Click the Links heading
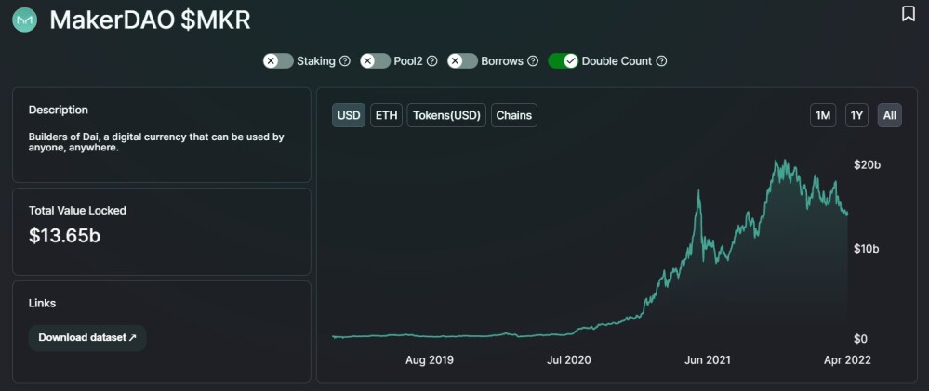This screenshot has width=929, height=391. (42, 303)
